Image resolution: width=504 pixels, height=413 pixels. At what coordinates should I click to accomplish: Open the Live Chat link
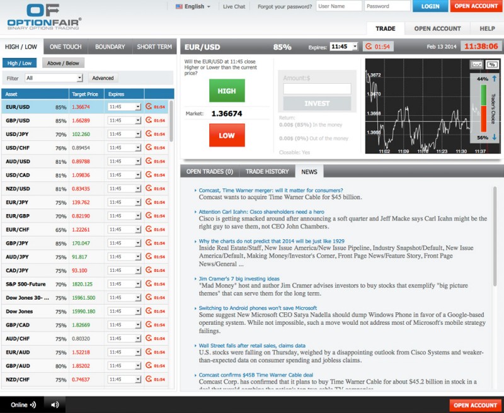click(x=234, y=6)
